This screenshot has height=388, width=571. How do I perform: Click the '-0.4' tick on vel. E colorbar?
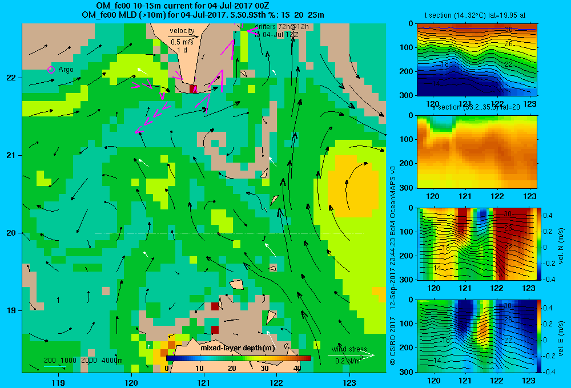[549, 371]
